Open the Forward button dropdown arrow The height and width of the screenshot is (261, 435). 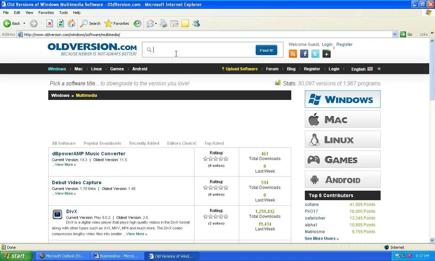click(x=41, y=23)
